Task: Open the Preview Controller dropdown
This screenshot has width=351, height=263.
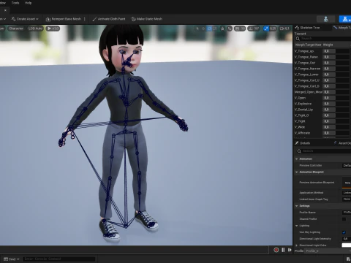Action: pos(347,166)
